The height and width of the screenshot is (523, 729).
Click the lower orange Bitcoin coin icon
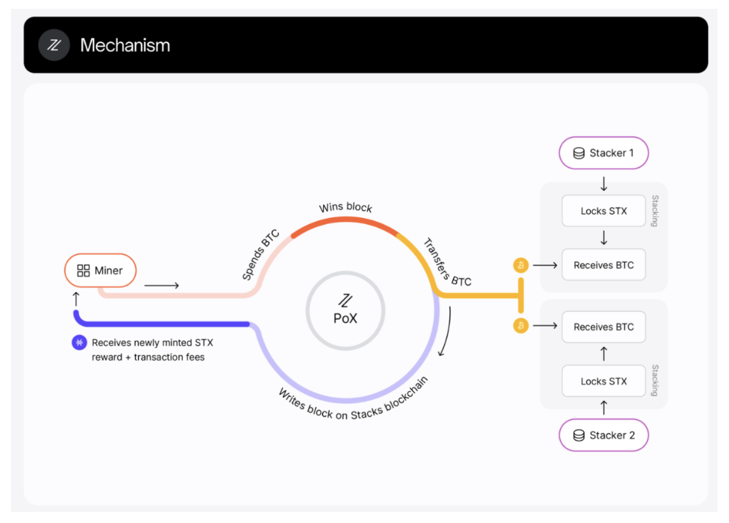(521, 326)
